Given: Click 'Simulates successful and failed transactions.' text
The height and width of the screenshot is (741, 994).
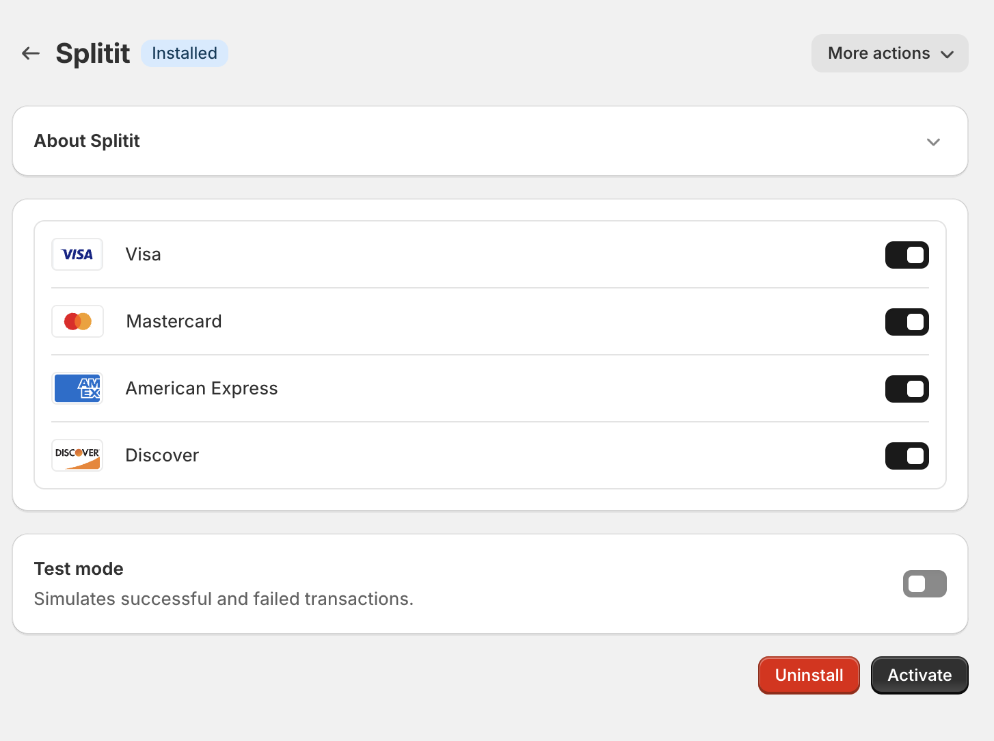Looking at the screenshot, I should (224, 599).
